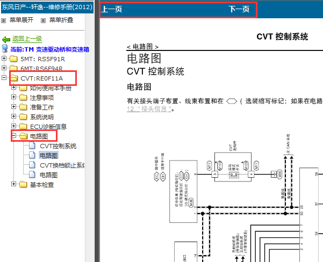Click the CVT控制系统 document icon
This screenshot has width=323, height=262.
(x=32, y=145)
